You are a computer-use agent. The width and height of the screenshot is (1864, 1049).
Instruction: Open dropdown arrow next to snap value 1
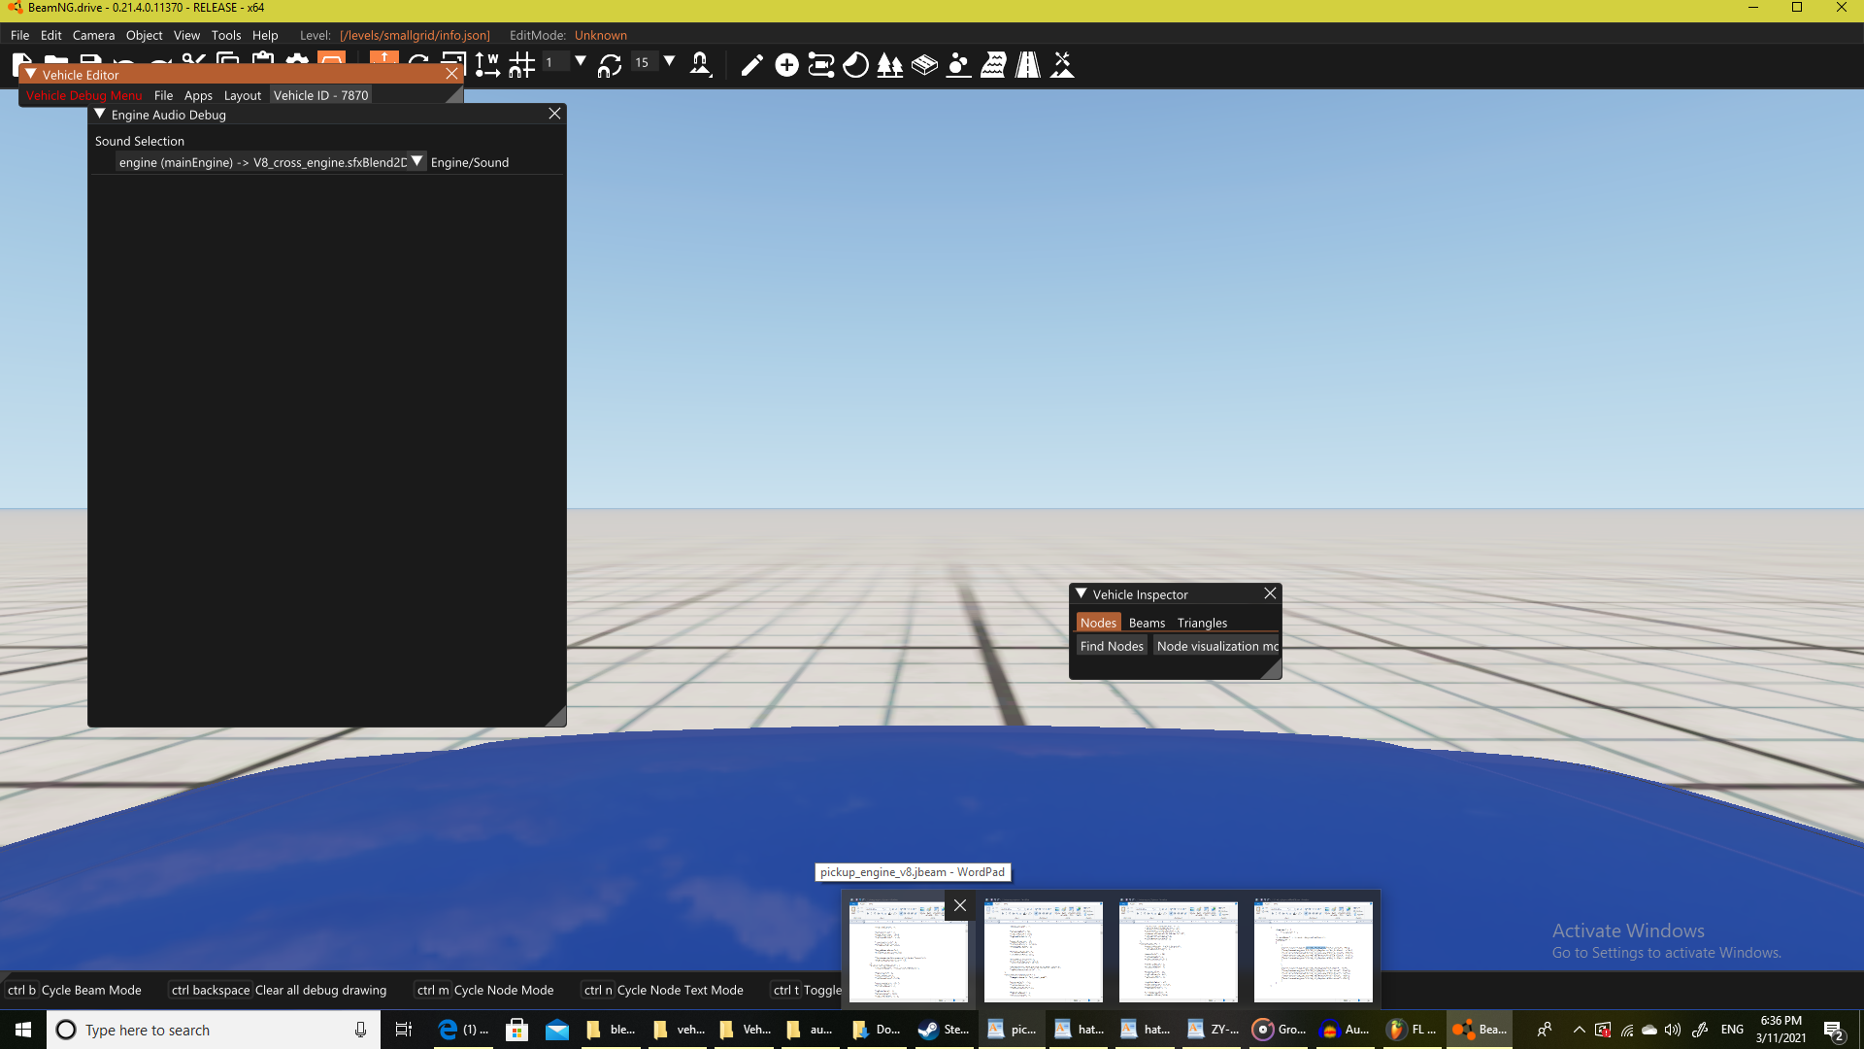pos(581,61)
